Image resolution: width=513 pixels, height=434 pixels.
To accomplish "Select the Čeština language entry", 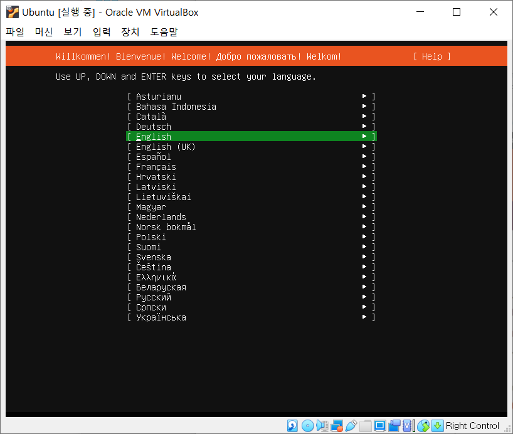I will pyautogui.click(x=251, y=267).
